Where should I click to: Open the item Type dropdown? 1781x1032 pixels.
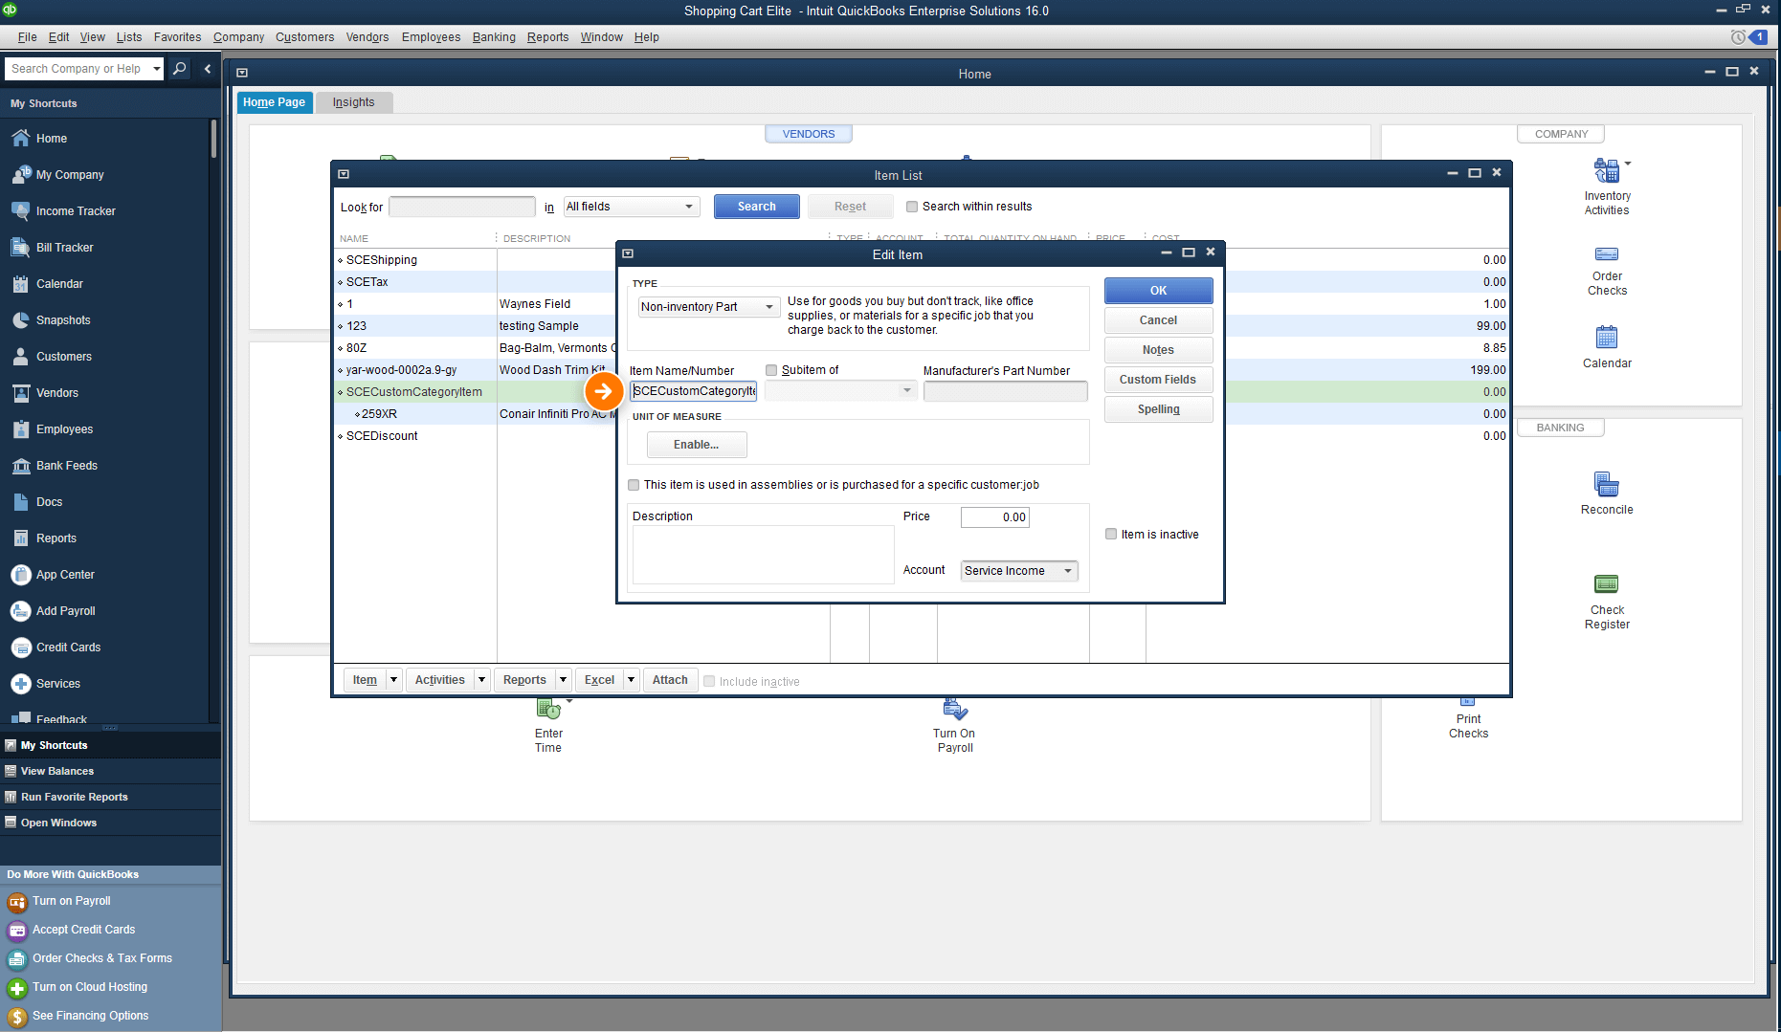click(x=709, y=307)
